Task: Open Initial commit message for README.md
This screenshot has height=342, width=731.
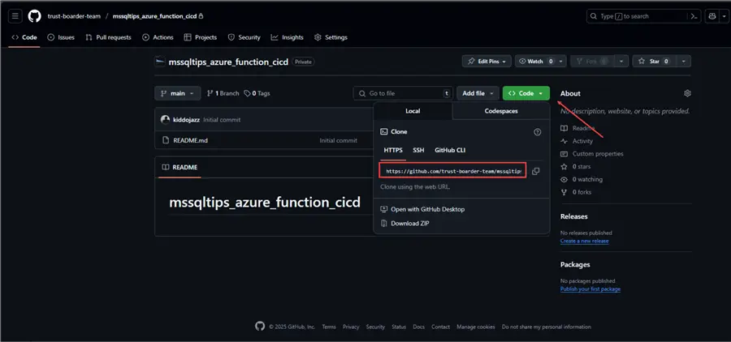Action: click(339, 140)
